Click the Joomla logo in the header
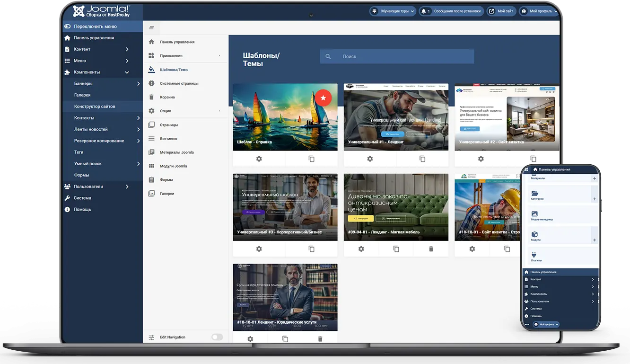The image size is (630, 364). click(101, 11)
